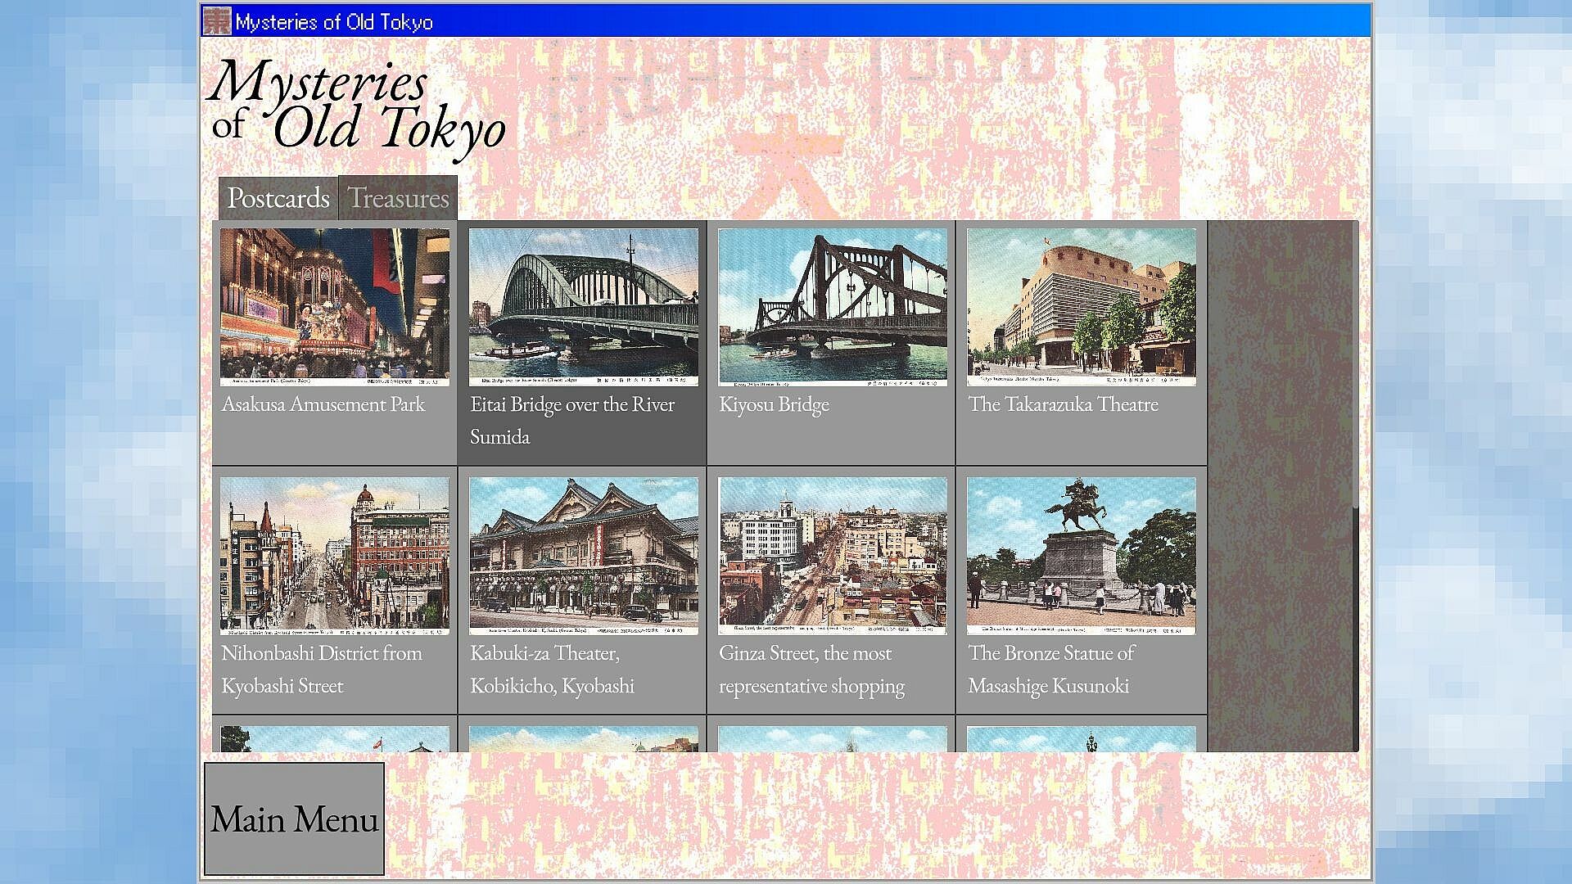This screenshot has height=884, width=1572.
Task: Click the app icon in title bar
Action: click(217, 21)
